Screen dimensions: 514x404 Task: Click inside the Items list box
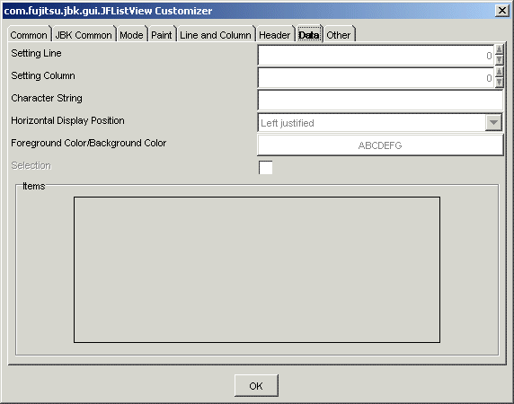[x=257, y=269]
